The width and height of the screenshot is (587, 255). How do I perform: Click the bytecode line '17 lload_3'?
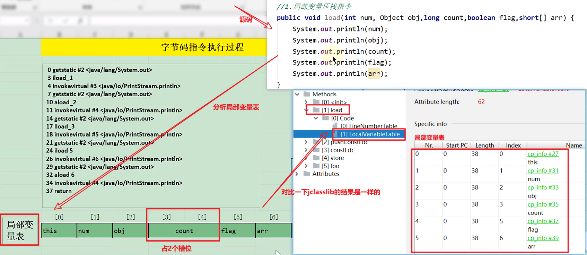[x=60, y=126]
